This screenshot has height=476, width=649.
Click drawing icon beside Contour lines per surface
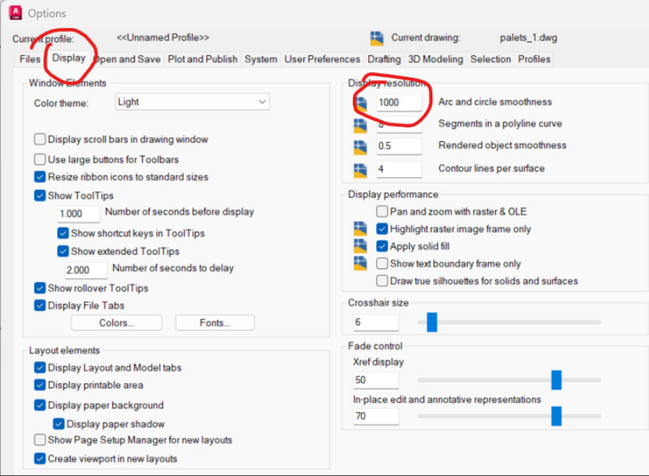[360, 171]
